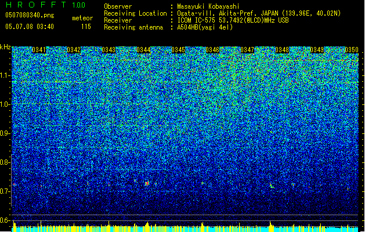The width and height of the screenshot is (365, 232).
Task: Click the 0342 time marker
Action: (74, 50)
